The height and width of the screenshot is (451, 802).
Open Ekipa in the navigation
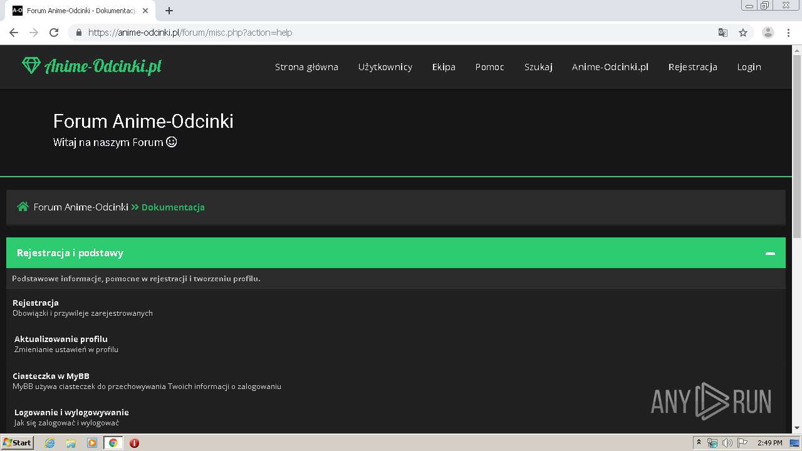(444, 67)
